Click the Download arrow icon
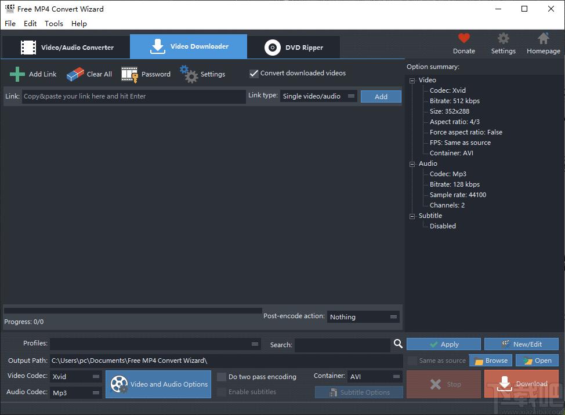Screen dimensions: 565x415 (x=505, y=384)
